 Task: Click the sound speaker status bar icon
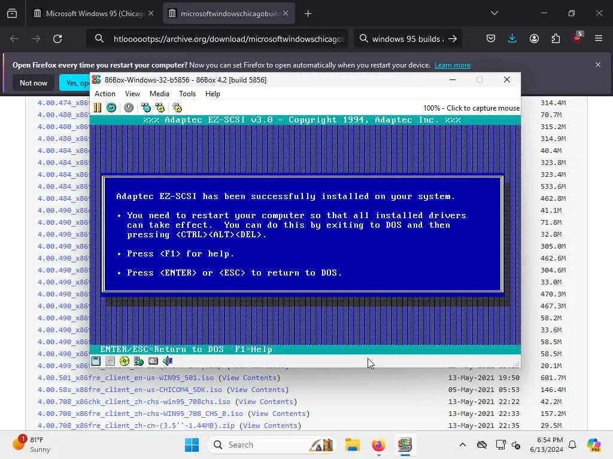(168, 361)
